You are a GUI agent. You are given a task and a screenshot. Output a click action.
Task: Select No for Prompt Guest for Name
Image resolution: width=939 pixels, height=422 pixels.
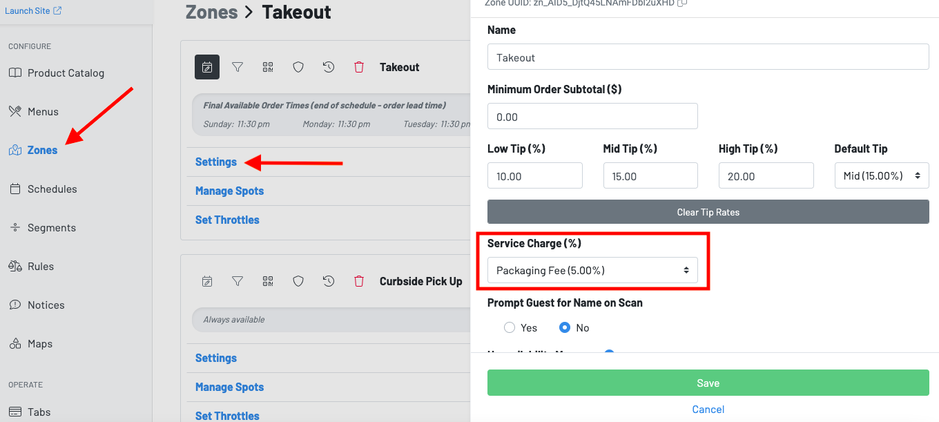pos(565,327)
